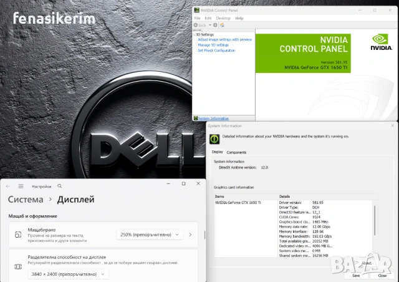Click the Forward arrow in NVIDIA toolbar

[x=215, y=24]
